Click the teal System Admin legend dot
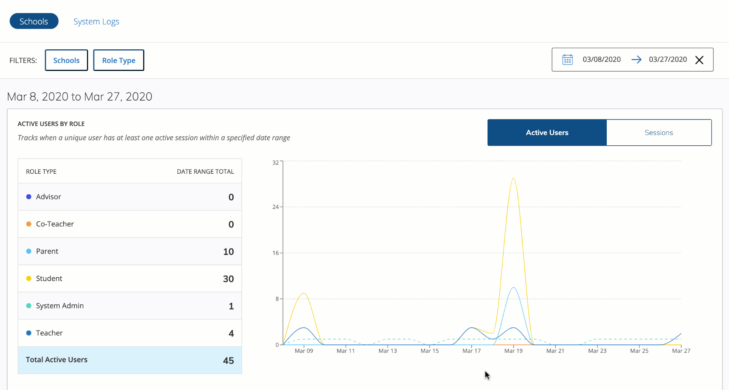Screen dimensions: 729x390 (x=28, y=305)
